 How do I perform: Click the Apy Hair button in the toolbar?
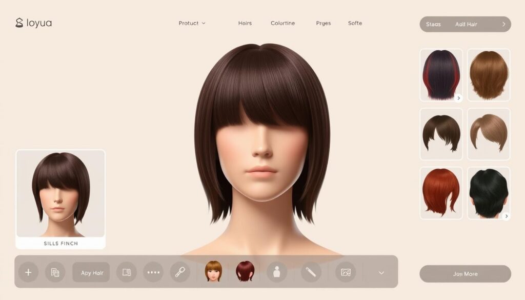coord(92,272)
